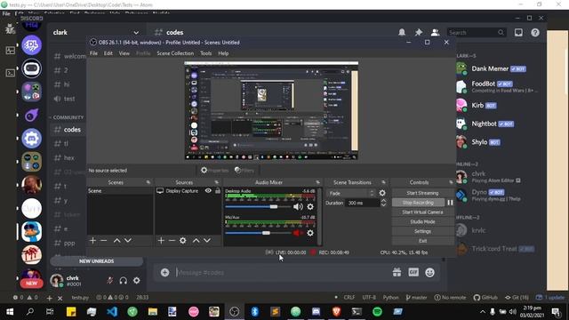The height and width of the screenshot is (320, 569).
Task: Remove selected scene with minus
Action: (x=104, y=241)
